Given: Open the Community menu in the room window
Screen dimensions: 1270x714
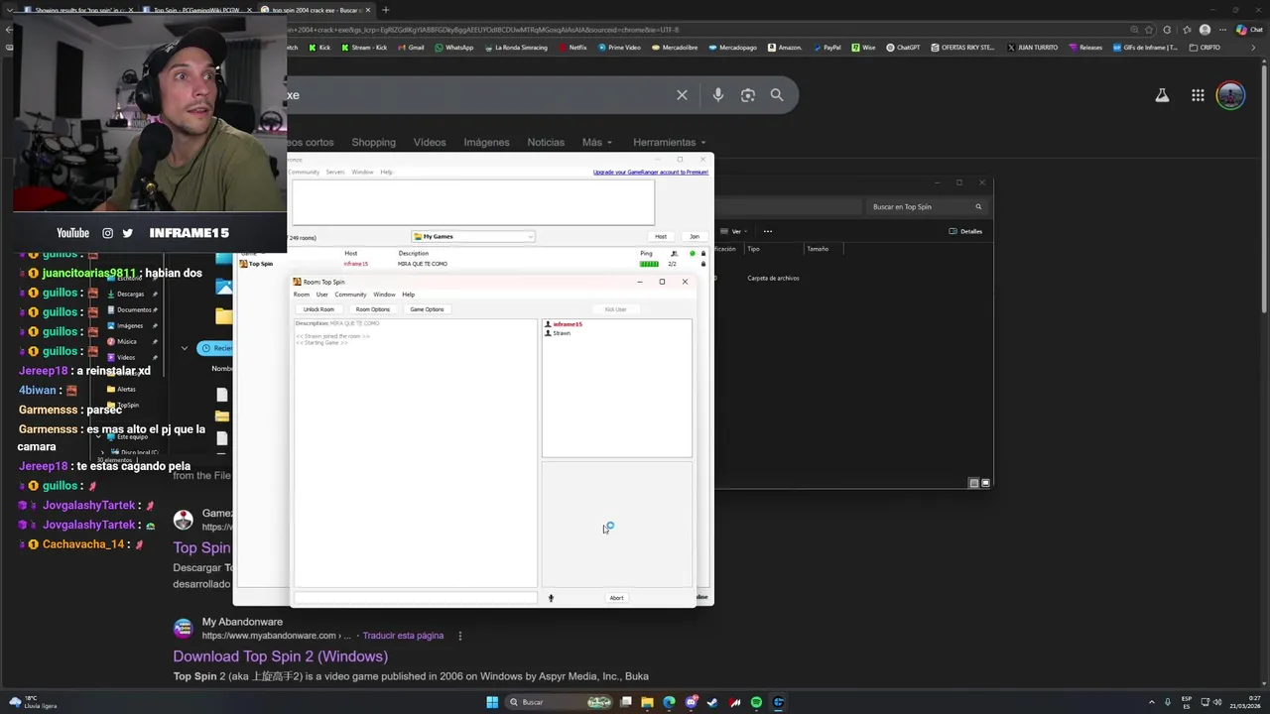Looking at the screenshot, I should click(350, 295).
